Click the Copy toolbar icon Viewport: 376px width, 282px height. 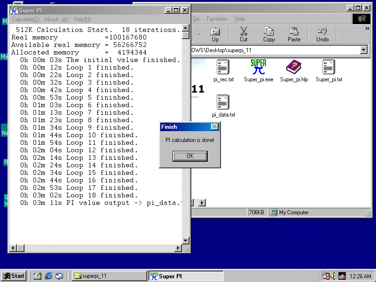pos(269,34)
